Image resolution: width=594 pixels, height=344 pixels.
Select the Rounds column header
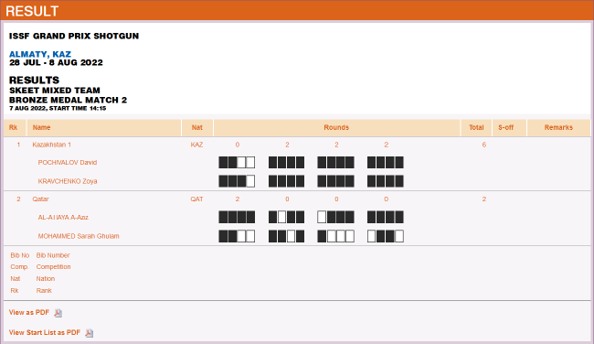point(336,127)
